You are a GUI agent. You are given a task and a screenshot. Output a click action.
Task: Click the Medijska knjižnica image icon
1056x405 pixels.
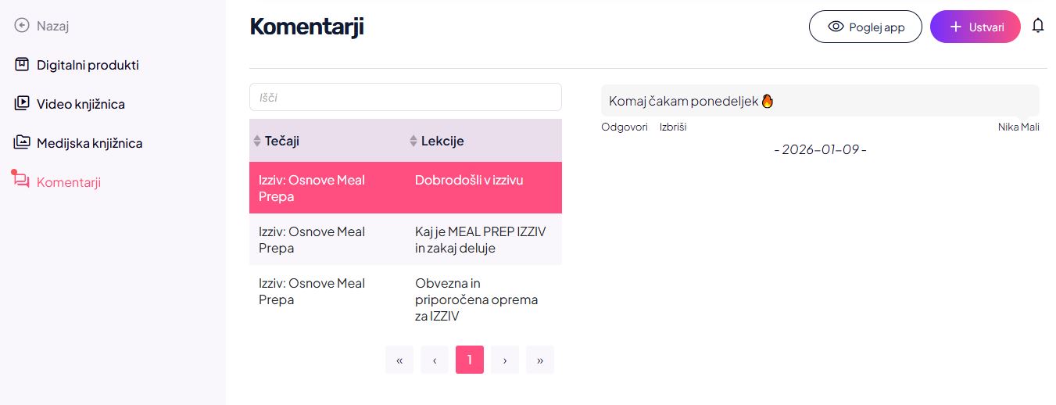pyautogui.click(x=22, y=142)
